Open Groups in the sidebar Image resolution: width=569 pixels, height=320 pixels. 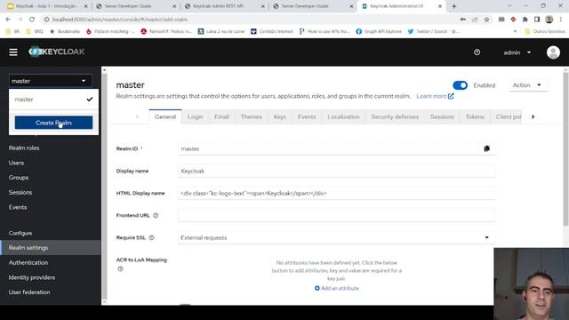tap(19, 178)
